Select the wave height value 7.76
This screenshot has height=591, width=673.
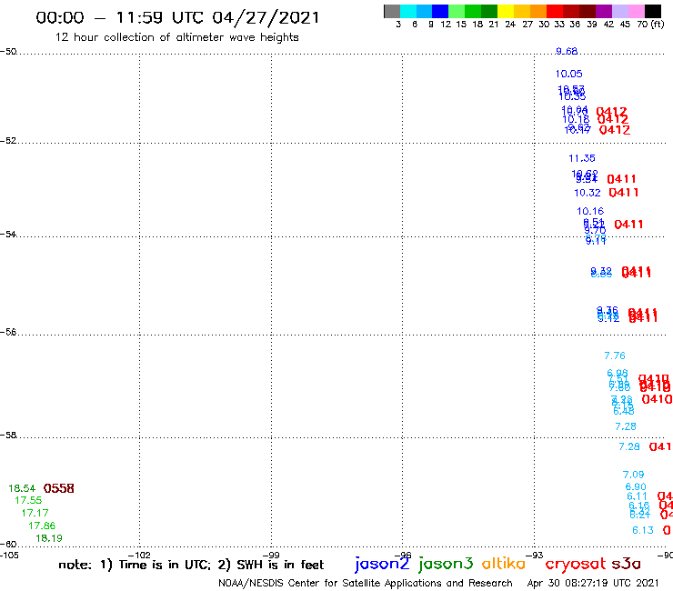615,356
